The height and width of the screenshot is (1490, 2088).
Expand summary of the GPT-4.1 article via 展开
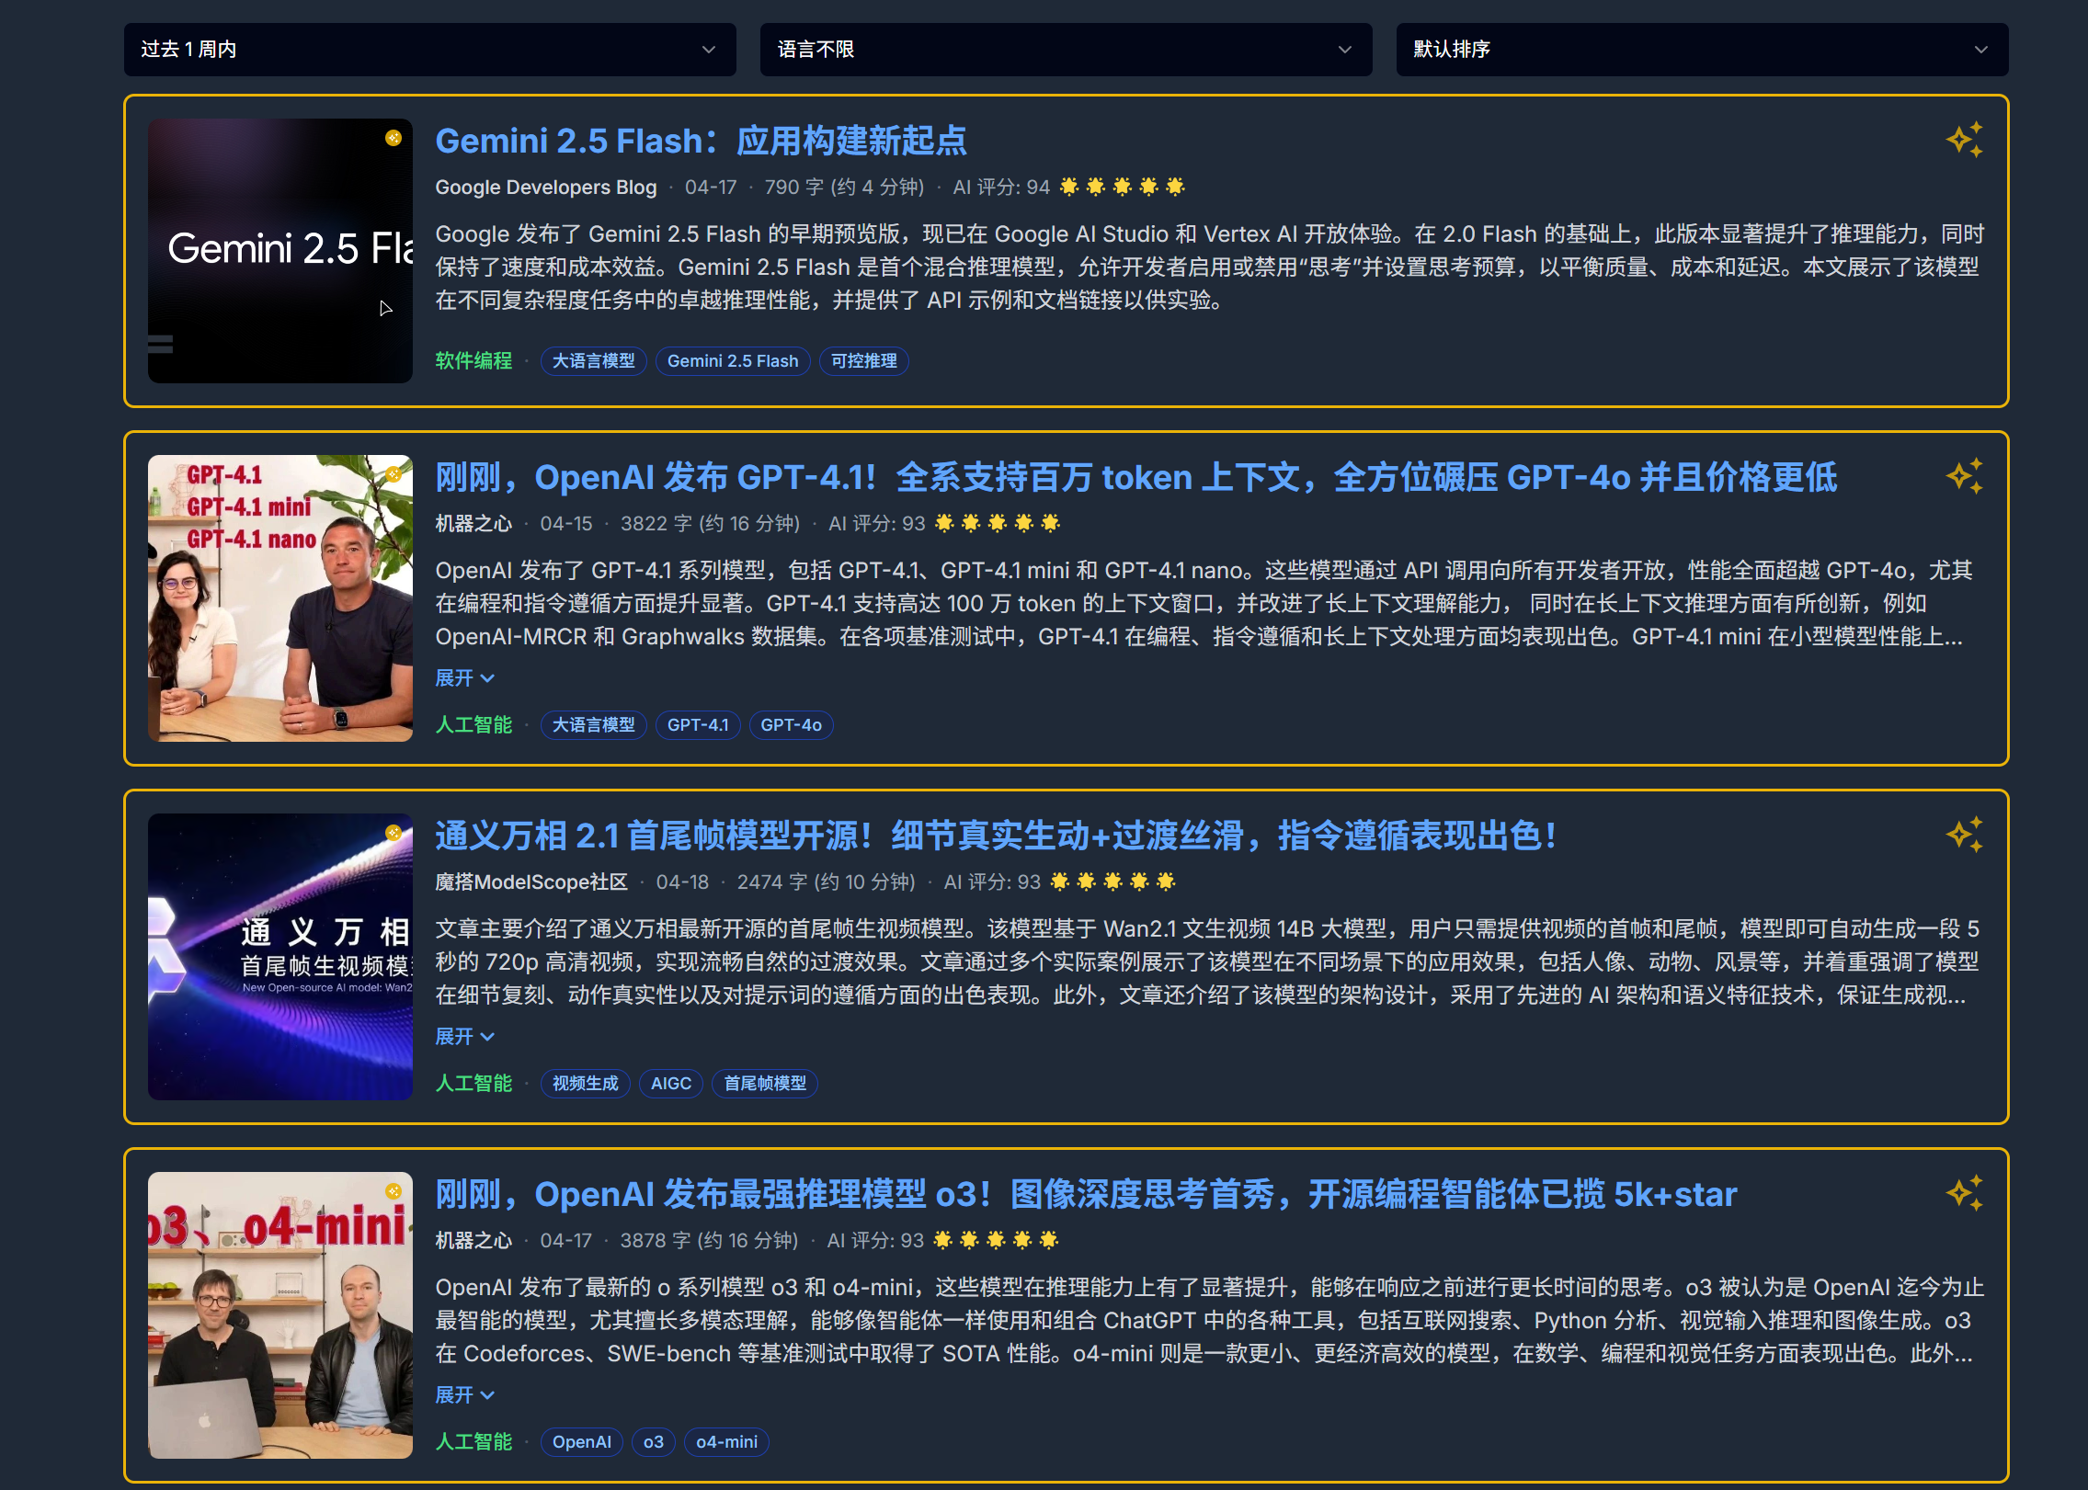pos(464,678)
